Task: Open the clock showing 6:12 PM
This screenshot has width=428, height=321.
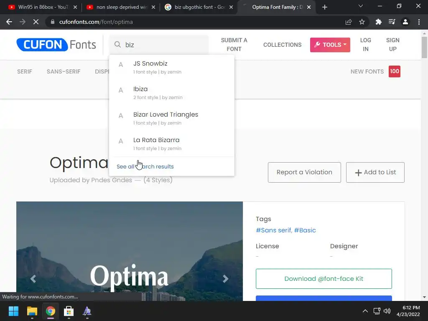Action: (x=408, y=311)
